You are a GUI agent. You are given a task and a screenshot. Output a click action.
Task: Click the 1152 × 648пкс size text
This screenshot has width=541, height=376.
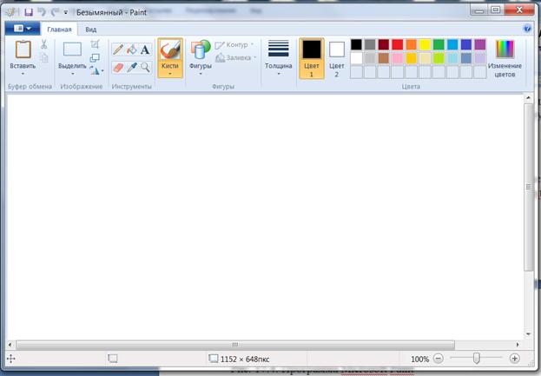click(245, 360)
